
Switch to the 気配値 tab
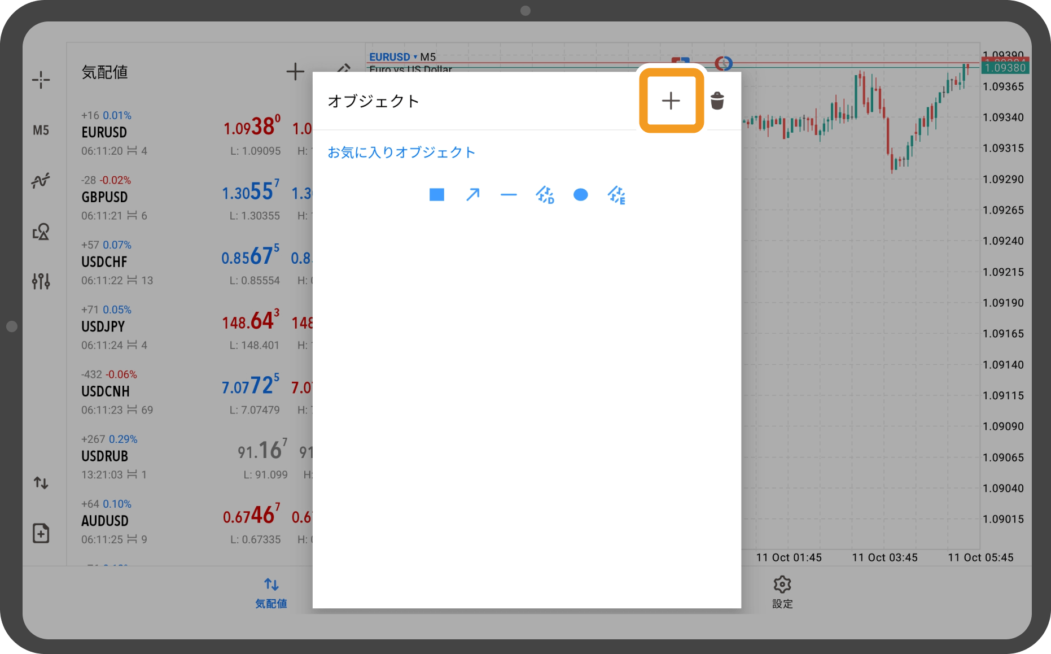pyautogui.click(x=270, y=592)
